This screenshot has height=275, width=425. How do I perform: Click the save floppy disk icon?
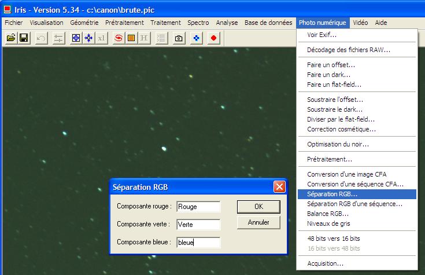tap(24, 38)
